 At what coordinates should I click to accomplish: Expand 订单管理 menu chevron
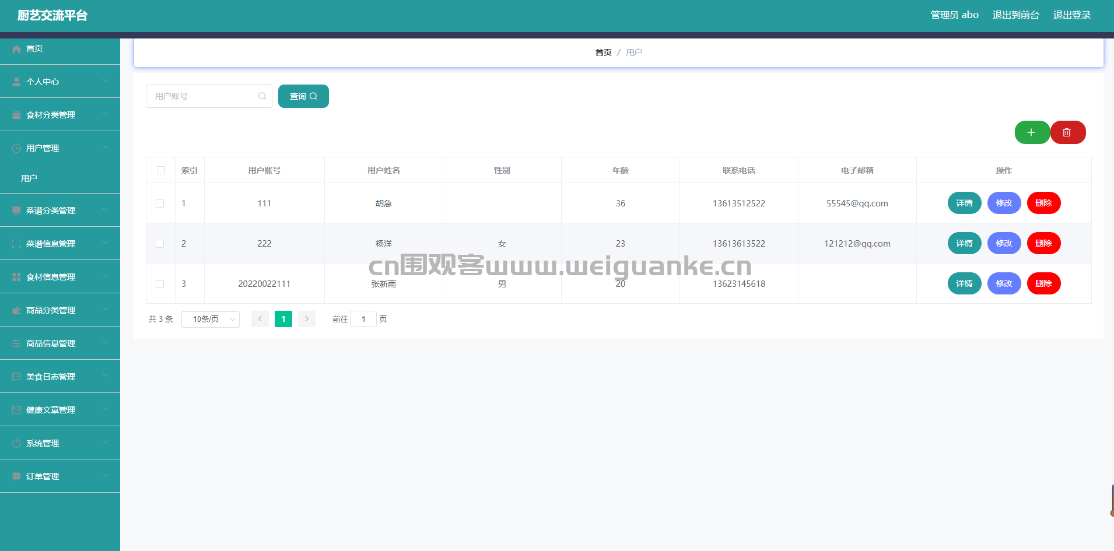(x=105, y=475)
